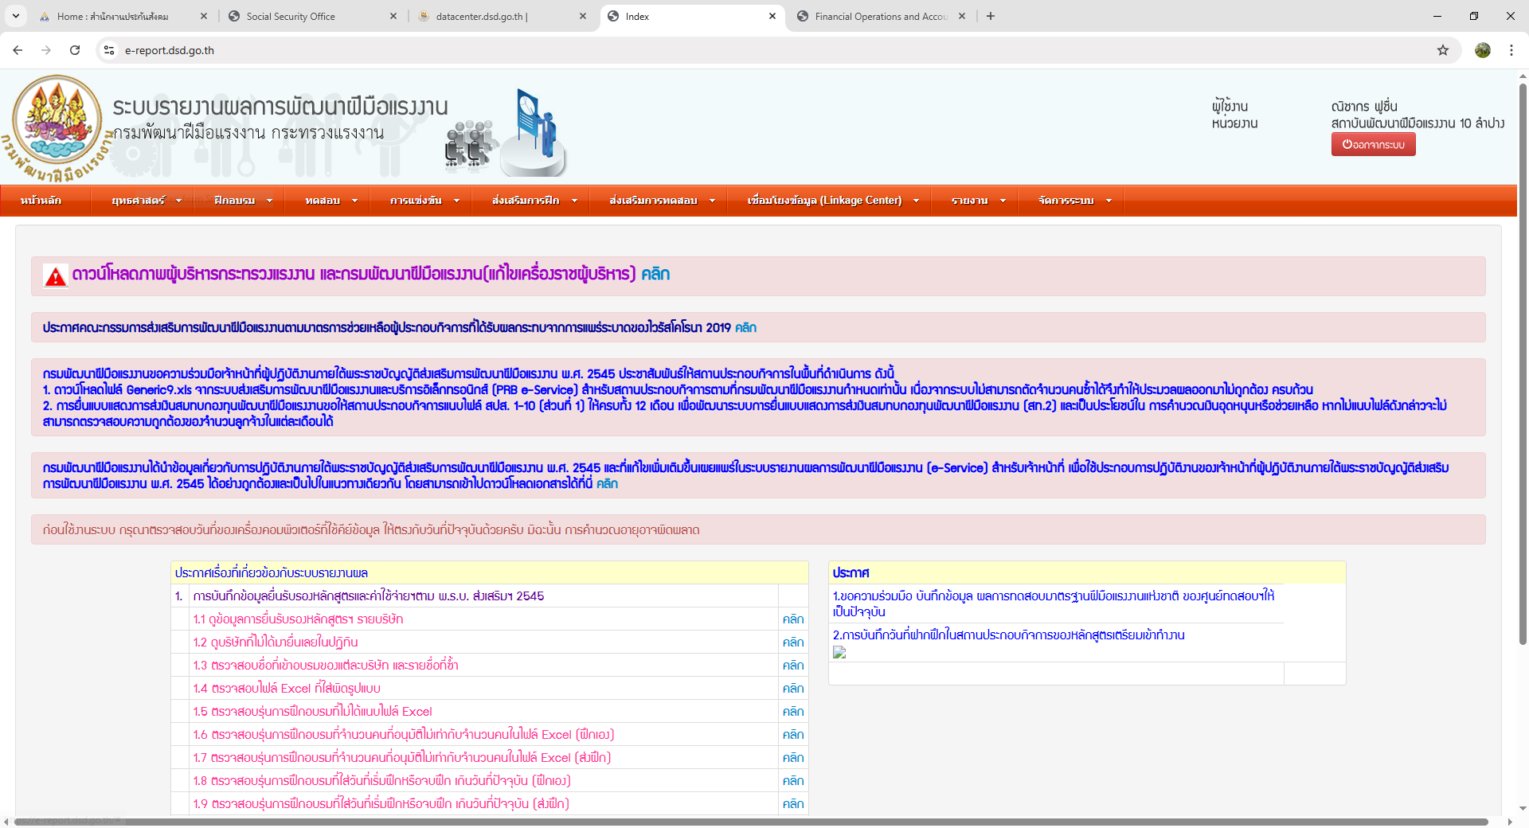Expand the ยุทธศาสตร์ dropdown menu
This screenshot has width=1529, height=828.
click(x=147, y=201)
